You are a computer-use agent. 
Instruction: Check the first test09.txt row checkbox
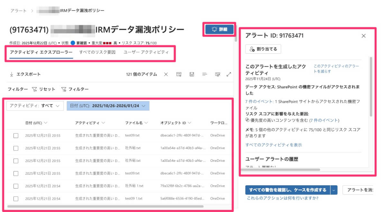(x=16, y=135)
